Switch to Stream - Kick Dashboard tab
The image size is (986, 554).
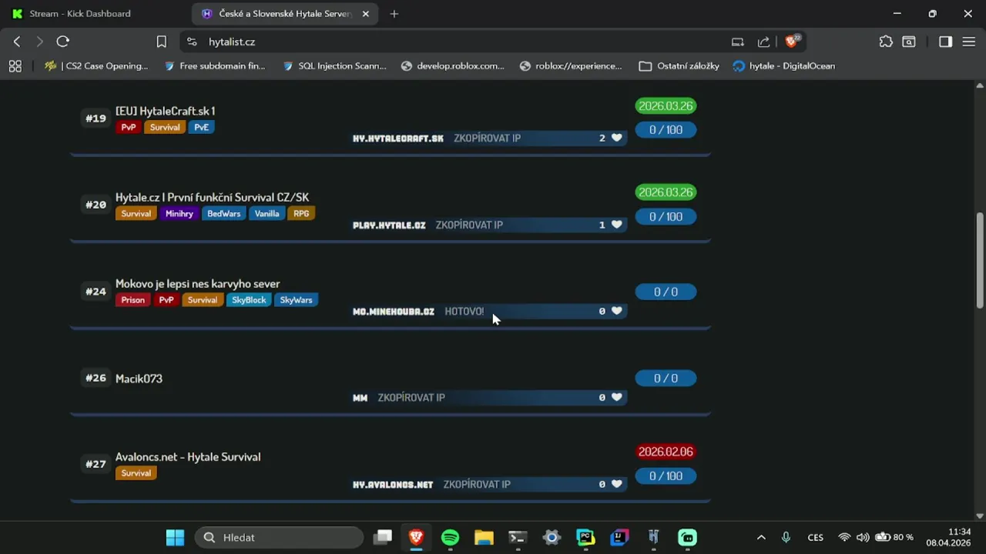click(94, 14)
